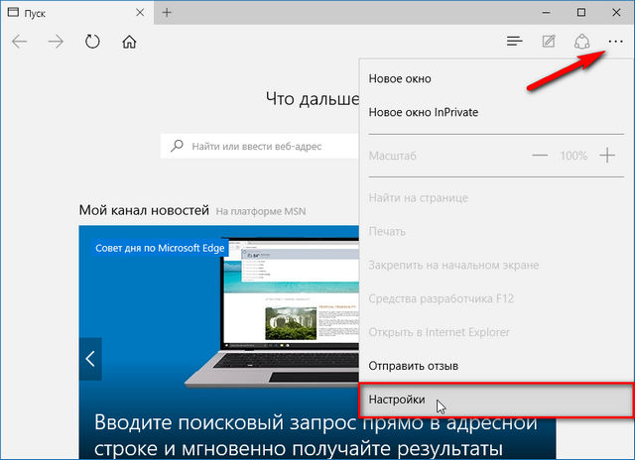Increase zoom with plus button
The height and width of the screenshot is (460, 635).
point(607,156)
